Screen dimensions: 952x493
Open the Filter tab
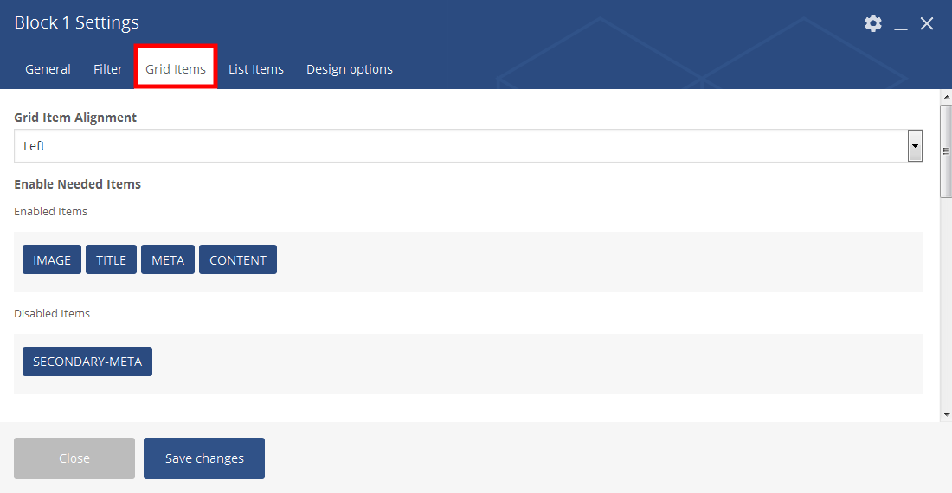pos(108,69)
